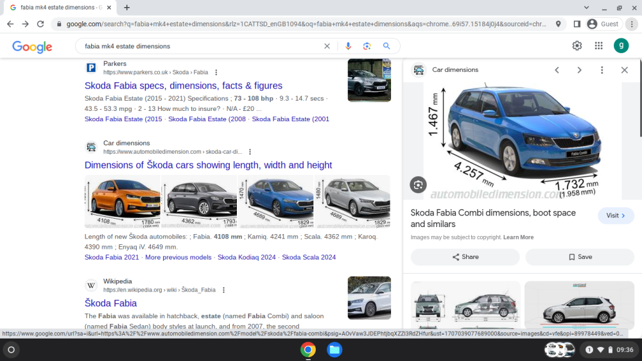
Task: Open the Google account avatar
Action: [x=621, y=46]
